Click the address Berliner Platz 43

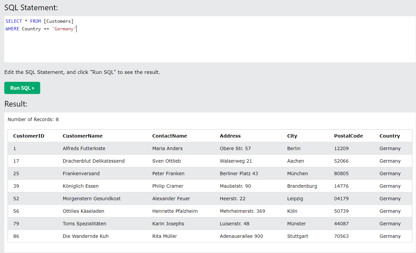coord(239,174)
